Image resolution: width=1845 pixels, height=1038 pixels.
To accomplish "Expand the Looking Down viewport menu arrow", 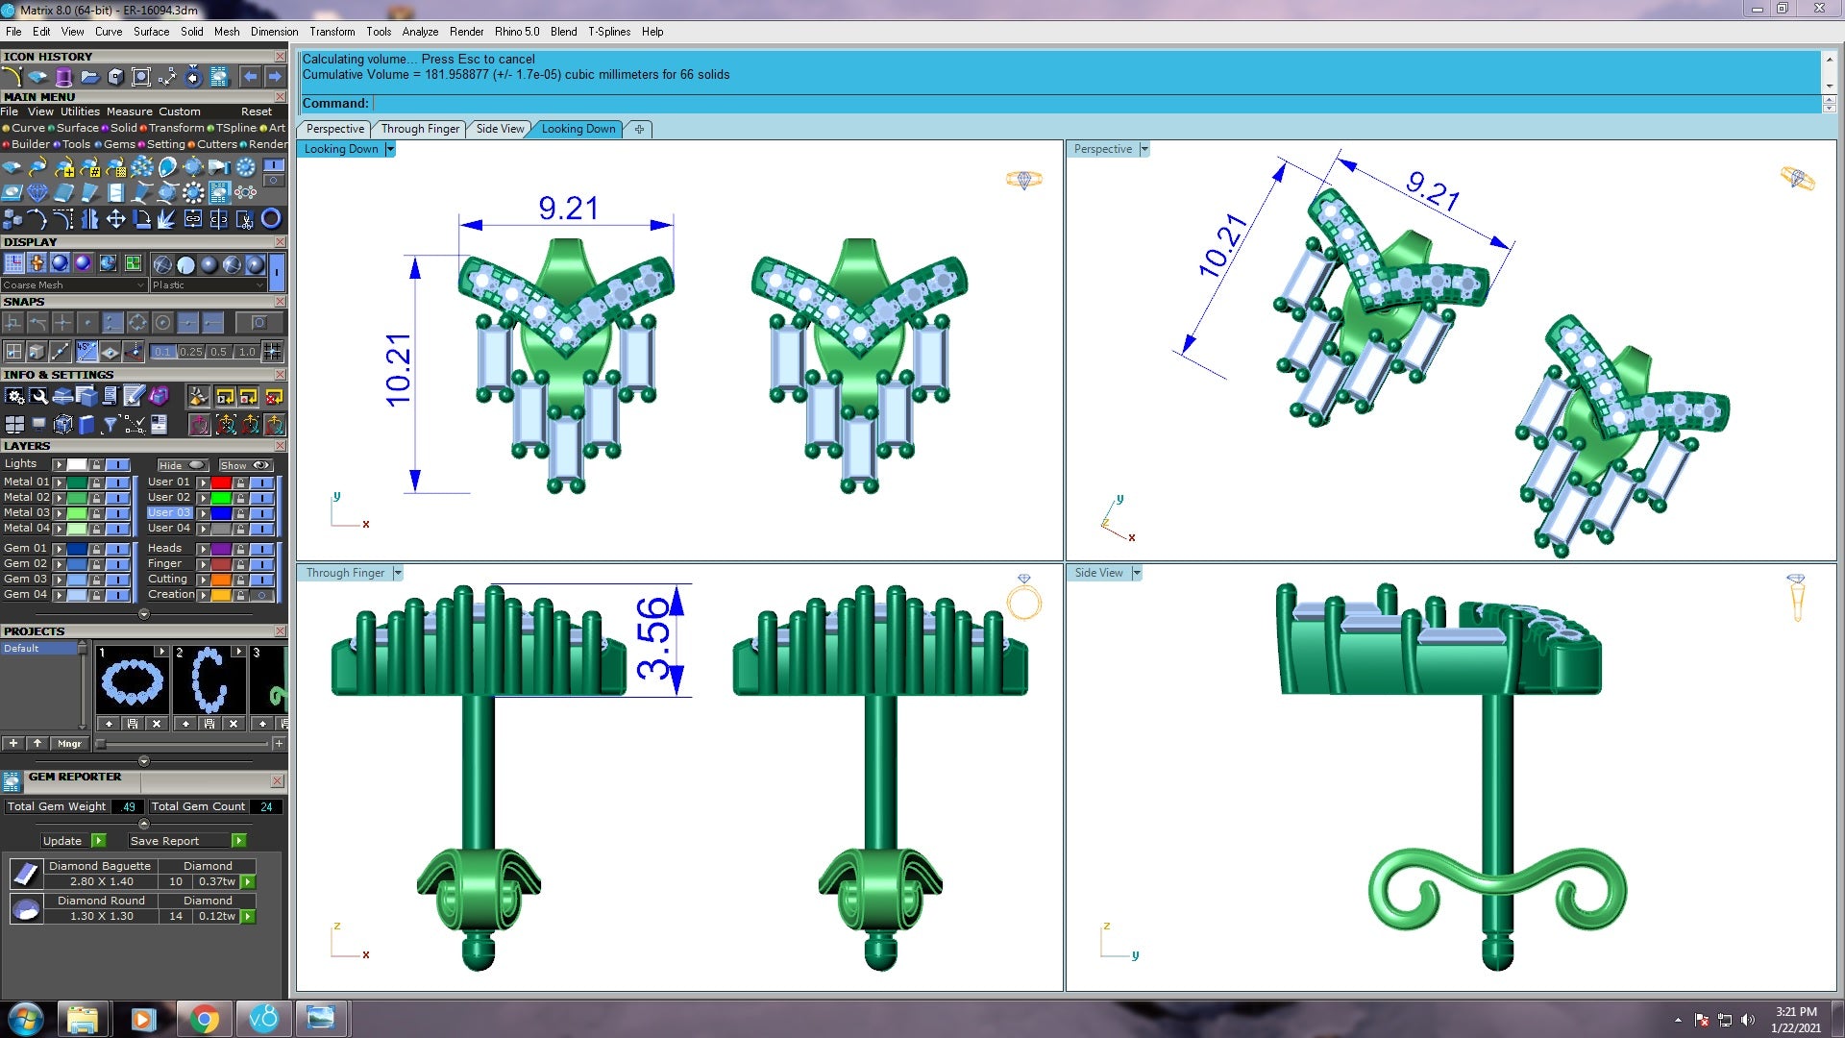I will 390,149.
